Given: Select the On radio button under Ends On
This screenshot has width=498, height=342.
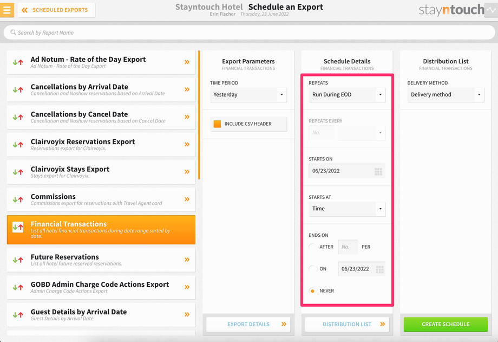Looking at the screenshot, I should point(312,269).
